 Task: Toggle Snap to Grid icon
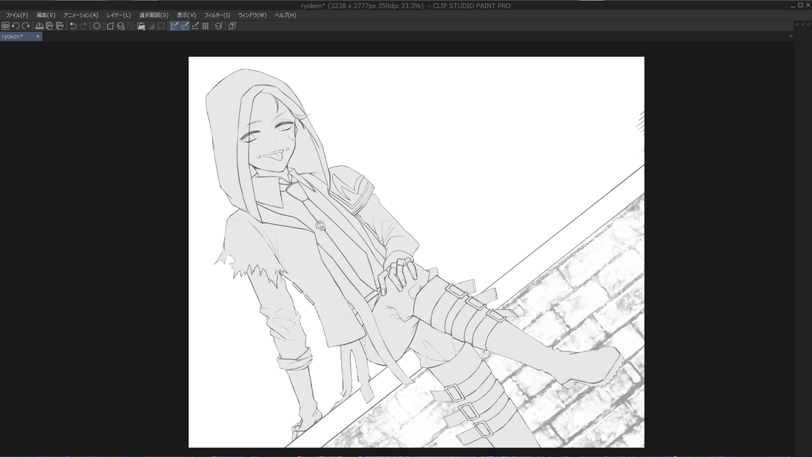pyautogui.click(x=205, y=26)
